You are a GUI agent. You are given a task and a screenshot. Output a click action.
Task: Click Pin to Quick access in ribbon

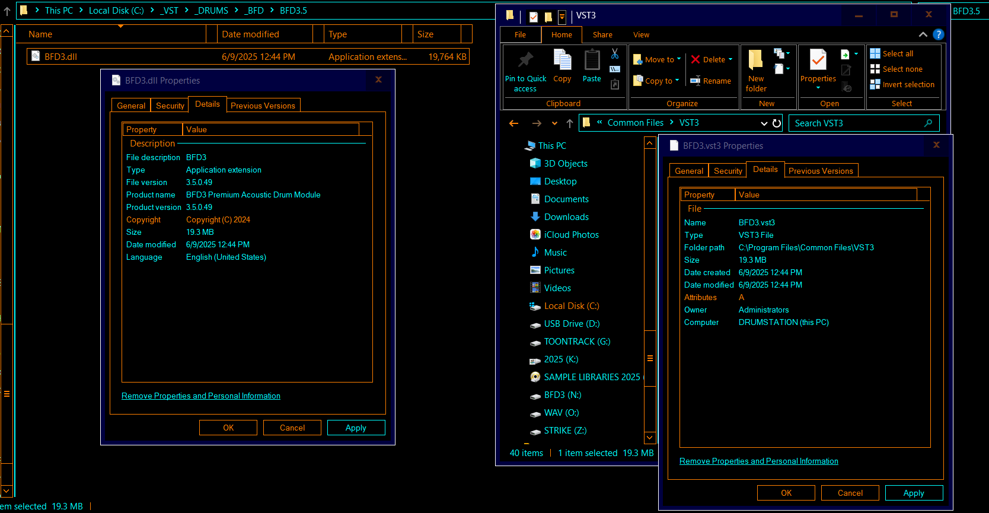(x=525, y=71)
